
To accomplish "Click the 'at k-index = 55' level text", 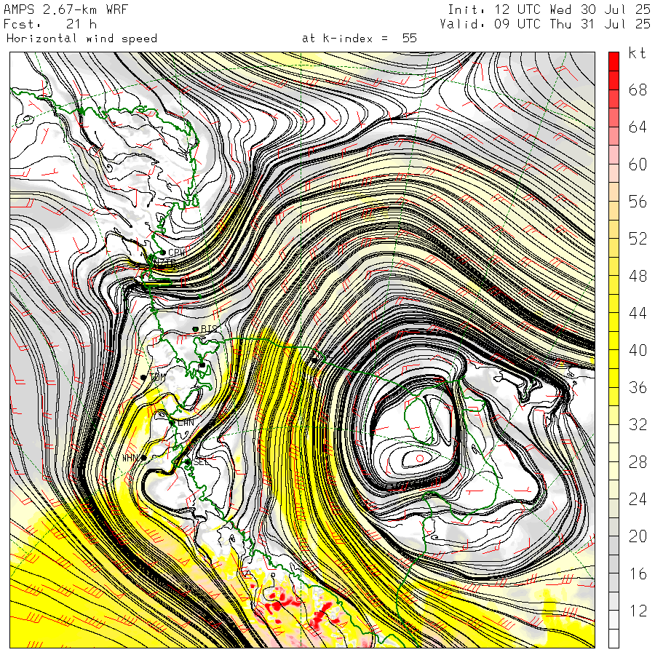I will pyautogui.click(x=360, y=39).
